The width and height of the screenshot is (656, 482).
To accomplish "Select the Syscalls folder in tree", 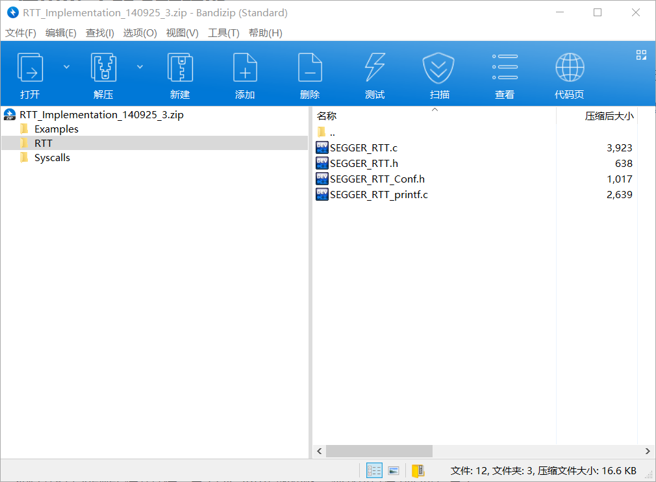I will tap(52, 157).
